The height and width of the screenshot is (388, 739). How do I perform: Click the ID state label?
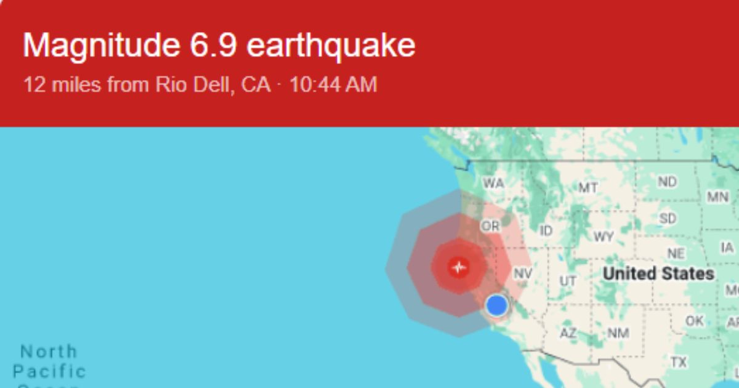tap(546, 231)
